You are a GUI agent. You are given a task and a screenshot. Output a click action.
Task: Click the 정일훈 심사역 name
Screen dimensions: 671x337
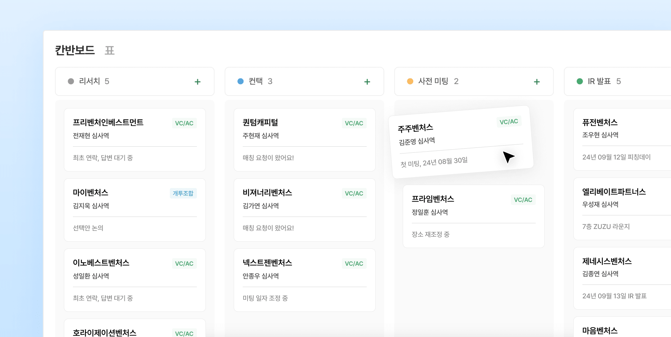click(430, 212)
